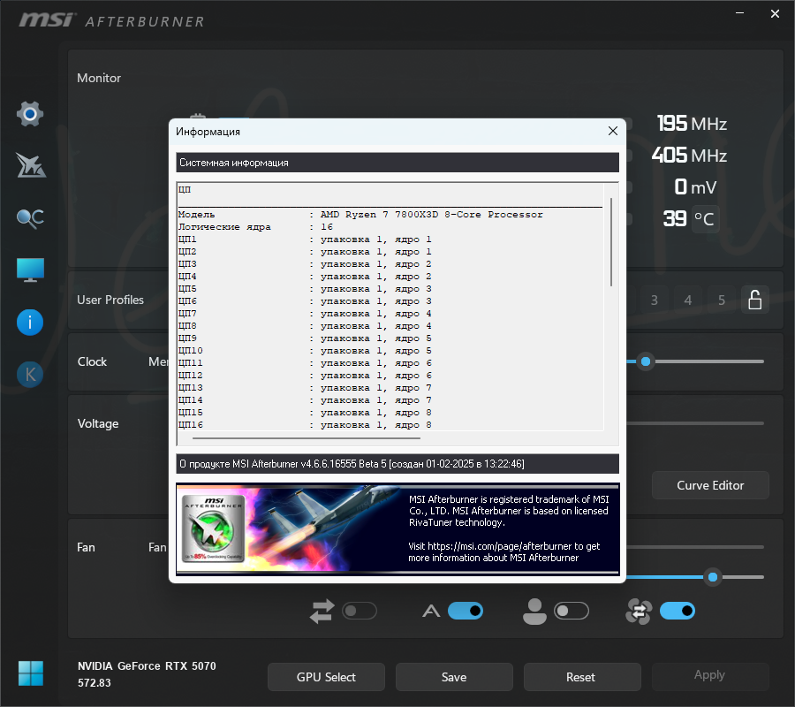Click the GPU Select button
This screenshot has width=795, height=707.
[326, 677]
